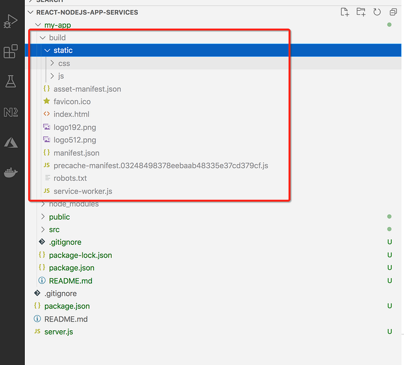Open the Docker extension panel
Image resolution: width=404 pixels, height=365 pixels.
[x=11, y=172]
